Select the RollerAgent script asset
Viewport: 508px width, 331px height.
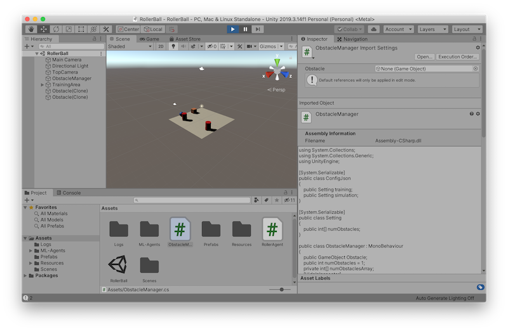point(272,232)
